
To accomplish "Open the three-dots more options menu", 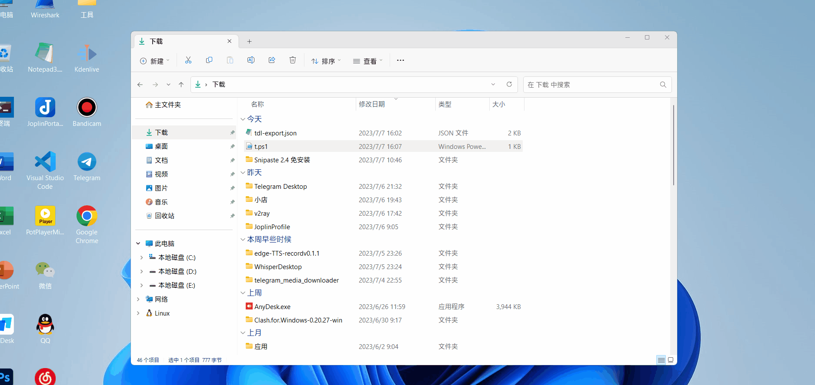I will (x=401, y=60).
